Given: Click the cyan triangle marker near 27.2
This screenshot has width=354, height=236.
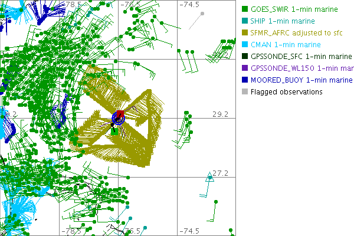Looking at the screenshot, I should click(x=209, y=176).
